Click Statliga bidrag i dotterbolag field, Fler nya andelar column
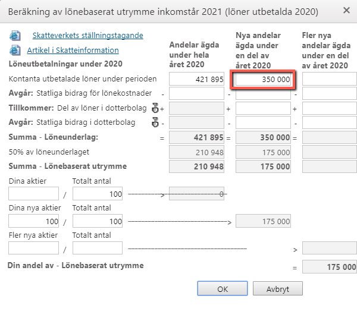This screenshot has height=324, width=357. pyautogui.click(x=330, y=122)
